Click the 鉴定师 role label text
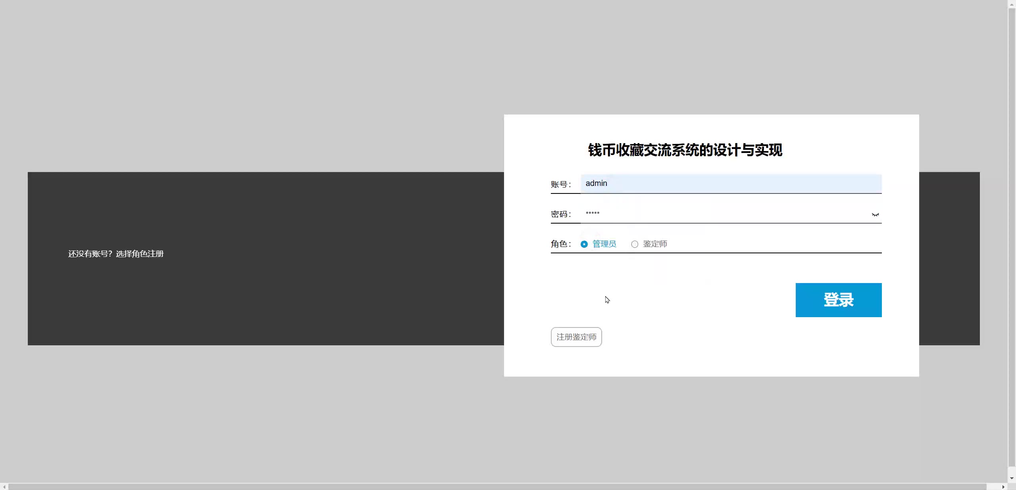The height and width of the screenshot is (490, 1016). click(655, 244)
